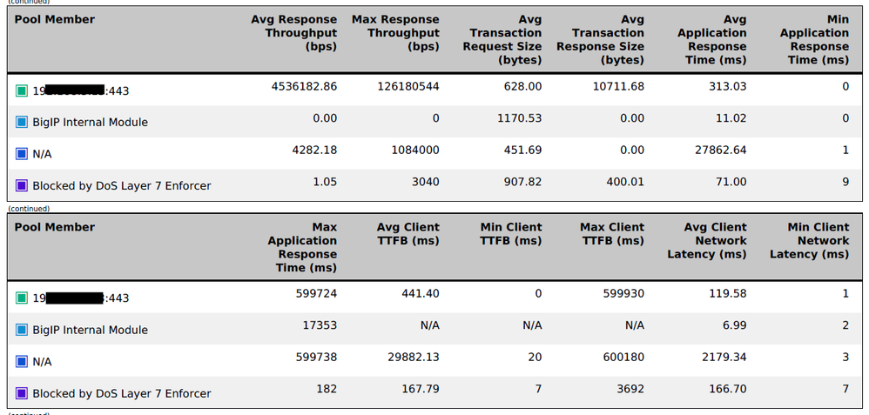
Task: Select the Avg Response Throughput (bps) column header
Action: point(293,33)
